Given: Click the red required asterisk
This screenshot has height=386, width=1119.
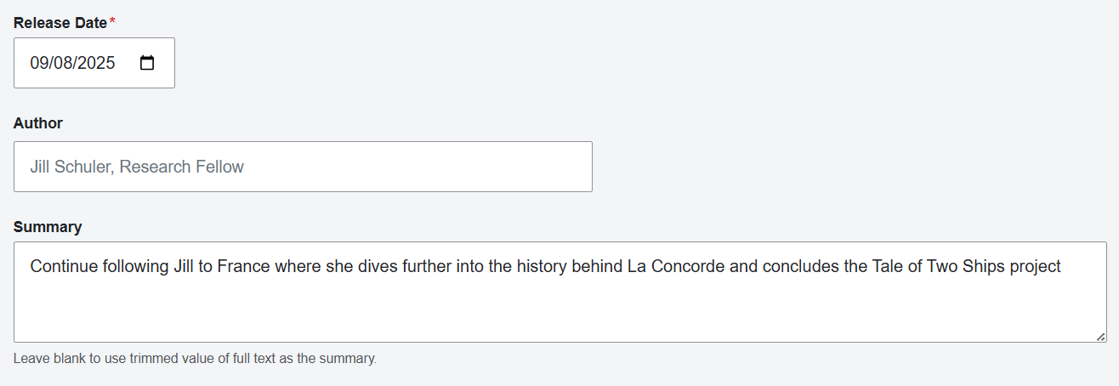Looking at the screenshot, I should coord(112,22).
